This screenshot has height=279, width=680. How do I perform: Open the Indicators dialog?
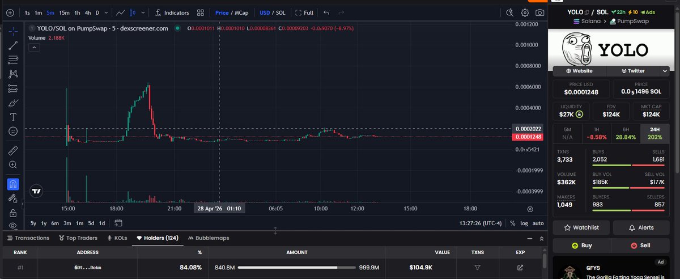pyautogui.click(x=173, y=12)
